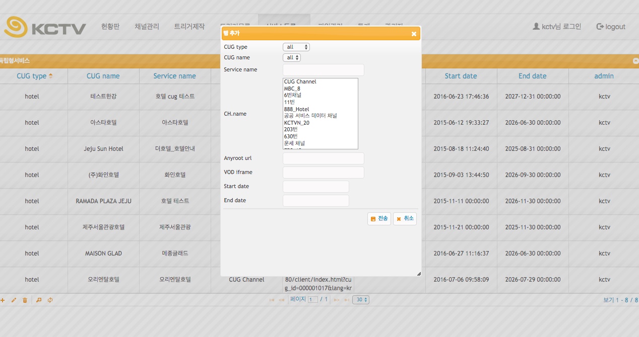This screenshot has height=337, width=639.
Task: Select the 테스트한강 row cell
Action: coord(103,97)
